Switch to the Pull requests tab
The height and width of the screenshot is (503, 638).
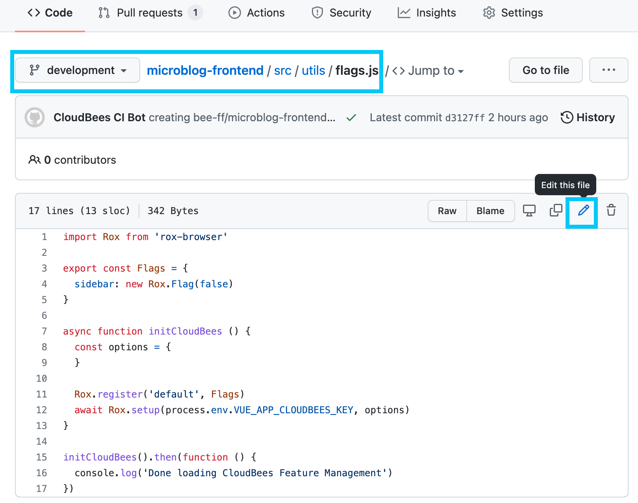[x=148, y=13]
